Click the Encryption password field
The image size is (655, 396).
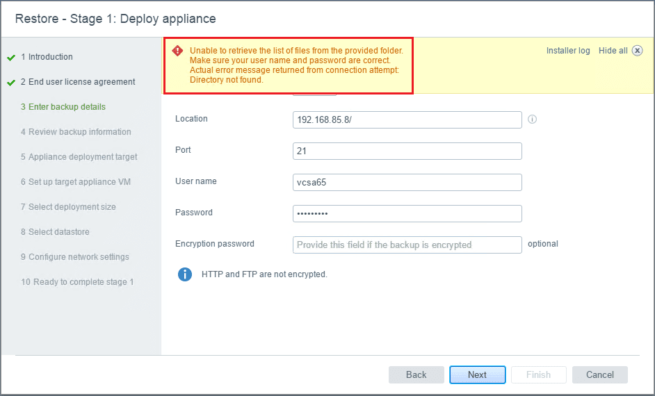click(407, 245)
